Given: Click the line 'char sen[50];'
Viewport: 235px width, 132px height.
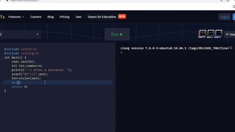Looking at the screenshot, I should pos(23,62).
